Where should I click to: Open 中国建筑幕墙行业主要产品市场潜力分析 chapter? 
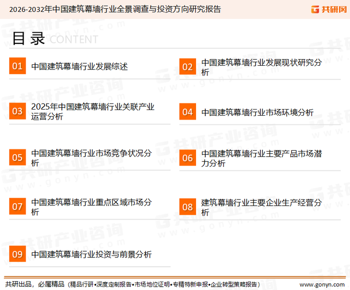click(x=261, y=159)
